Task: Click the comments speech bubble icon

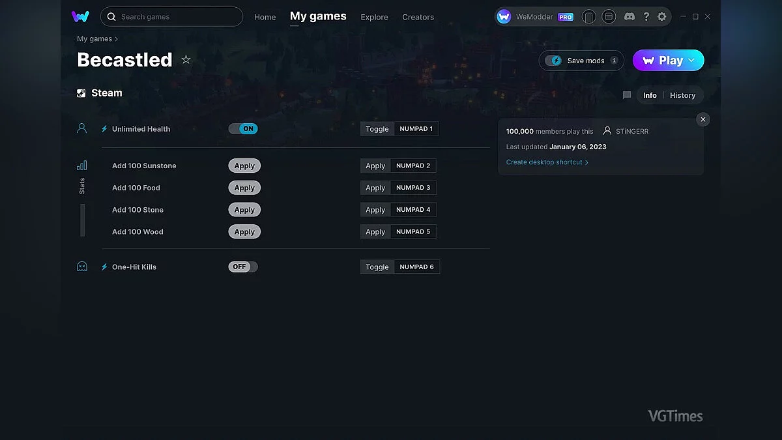Action: click(627, 95)
